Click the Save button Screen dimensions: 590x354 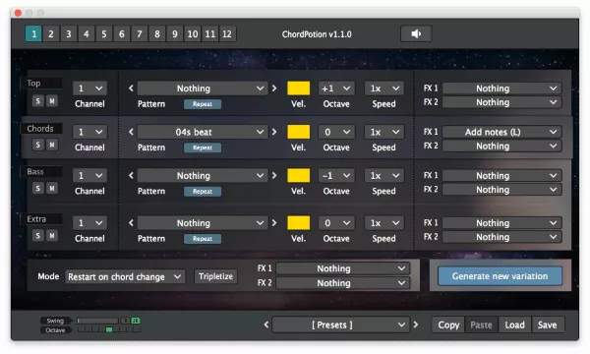click(548, 324)
